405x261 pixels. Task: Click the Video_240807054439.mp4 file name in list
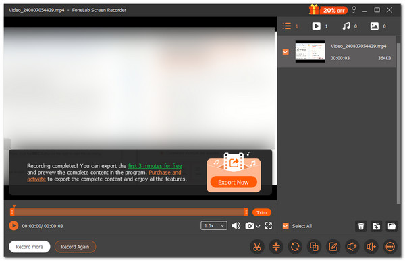coord(358,46)
